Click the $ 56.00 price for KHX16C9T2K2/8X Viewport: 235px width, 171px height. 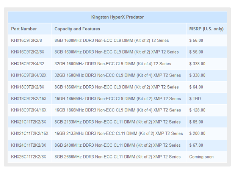(196, 52)
